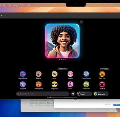Go to the second image page dot
Screen dimensions: 120x117
click(61, 59)
